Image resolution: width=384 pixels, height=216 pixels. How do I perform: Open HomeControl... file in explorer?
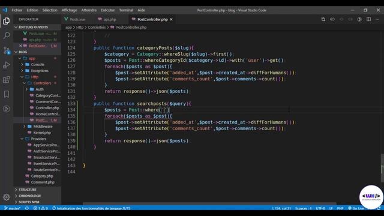tap(47, 114)
